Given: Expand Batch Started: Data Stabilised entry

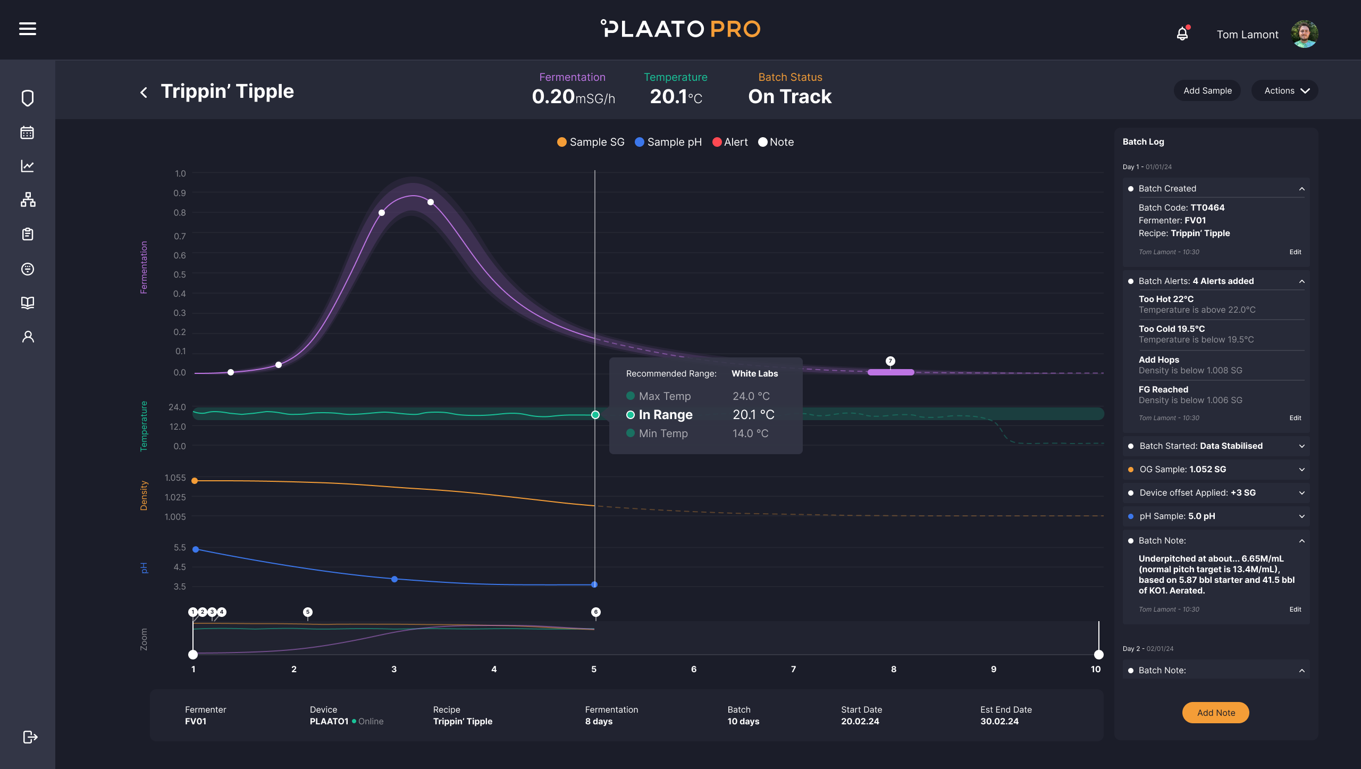Looking at the screenshot, I should (1301, 446).
